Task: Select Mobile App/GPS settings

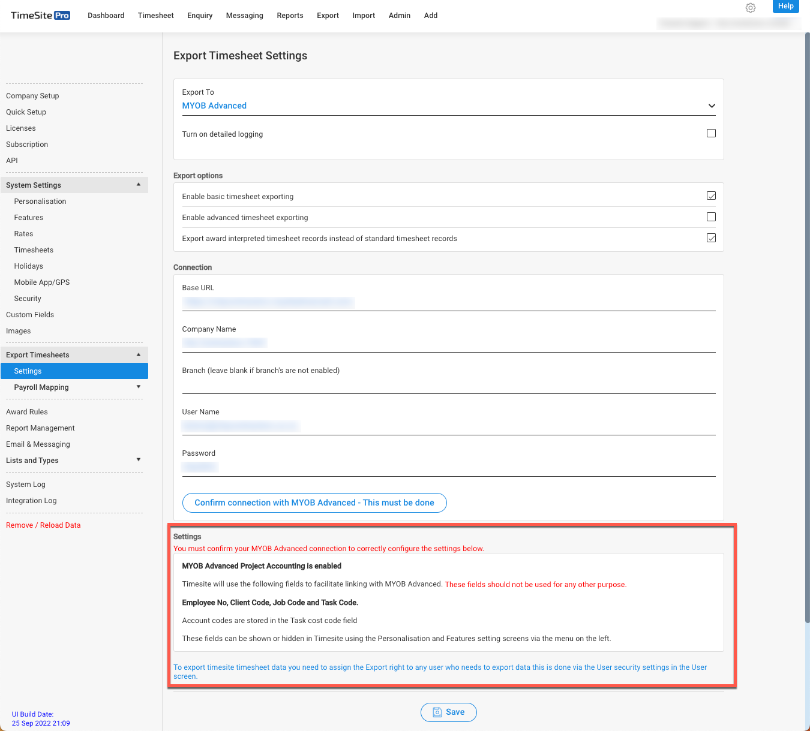Action: [42, 282]
